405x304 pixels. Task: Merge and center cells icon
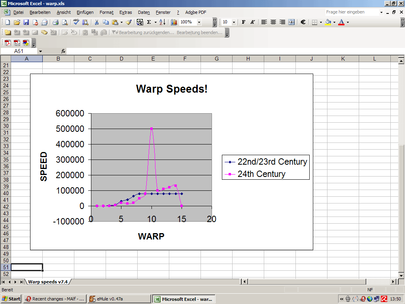pos(291,22)
